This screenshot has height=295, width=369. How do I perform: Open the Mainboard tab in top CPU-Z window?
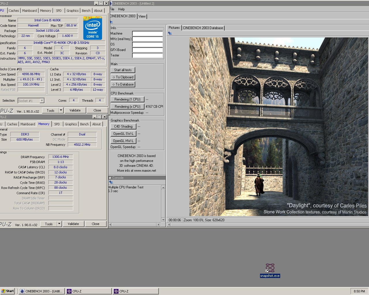pyautogui.click(x=29, y=11)
